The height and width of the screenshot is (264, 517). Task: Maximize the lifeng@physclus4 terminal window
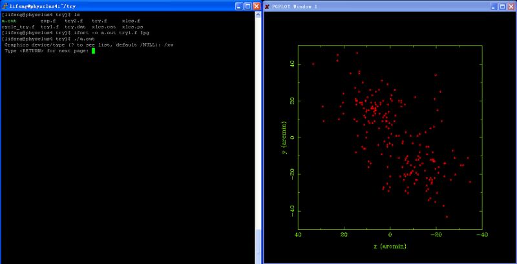[248, 6]
